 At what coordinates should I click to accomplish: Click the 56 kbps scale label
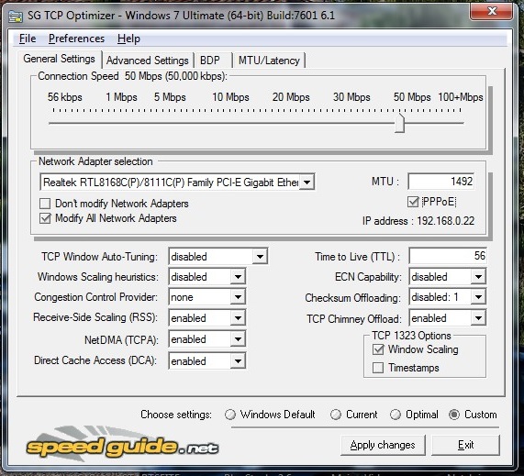pos(65,97)
